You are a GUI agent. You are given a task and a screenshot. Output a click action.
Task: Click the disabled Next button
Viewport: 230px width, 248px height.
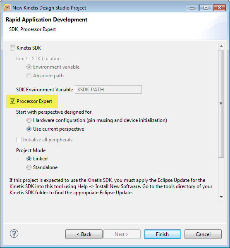point(122,234)
